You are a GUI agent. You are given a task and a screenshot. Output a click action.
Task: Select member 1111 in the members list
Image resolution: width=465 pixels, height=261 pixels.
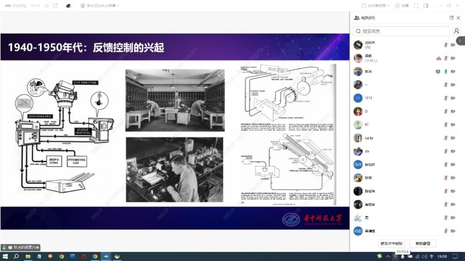coord(369,98)
